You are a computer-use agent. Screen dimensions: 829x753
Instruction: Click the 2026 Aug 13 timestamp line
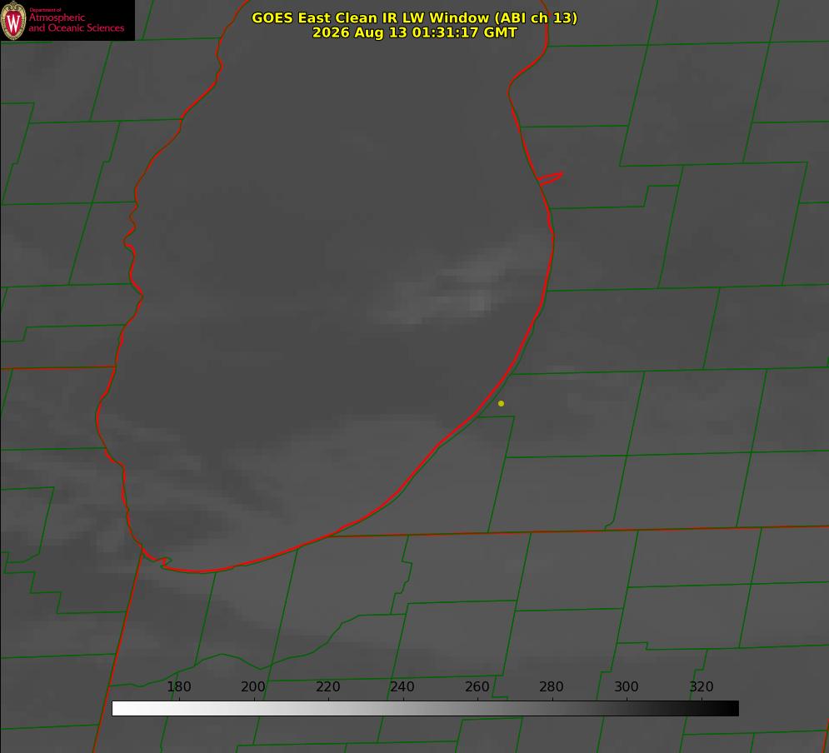coord(415,32)
